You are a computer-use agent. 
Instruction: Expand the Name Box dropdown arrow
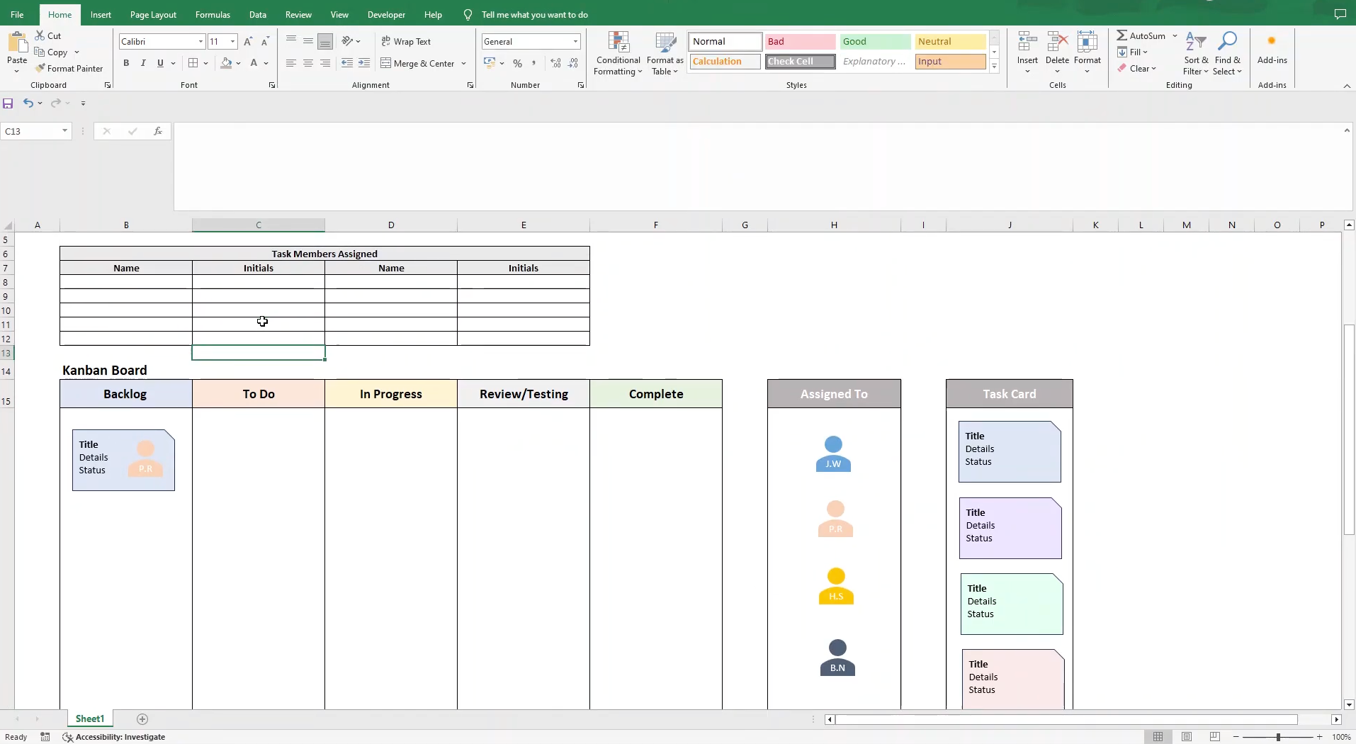pos(64,131)
